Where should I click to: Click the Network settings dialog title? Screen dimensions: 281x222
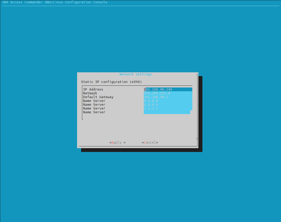click(x=135, y=74)
